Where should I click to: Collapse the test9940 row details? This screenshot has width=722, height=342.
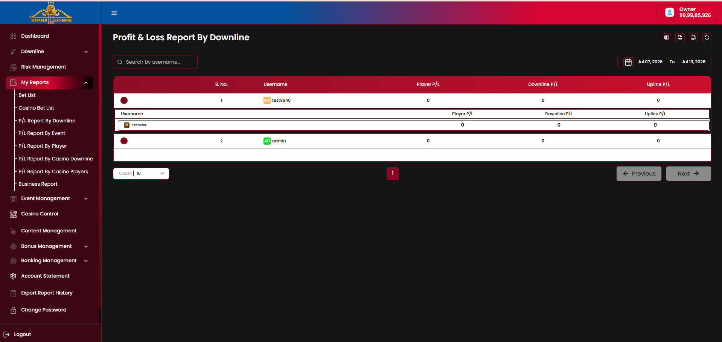(x=124, y=100)
